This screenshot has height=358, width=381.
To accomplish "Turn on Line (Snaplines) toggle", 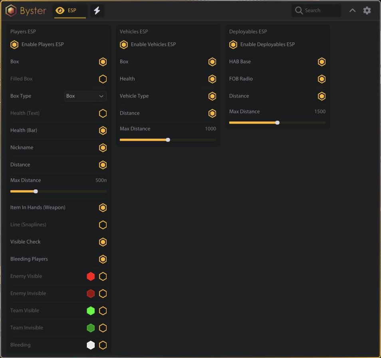I will pyautogui.click(x=103, y=225).
